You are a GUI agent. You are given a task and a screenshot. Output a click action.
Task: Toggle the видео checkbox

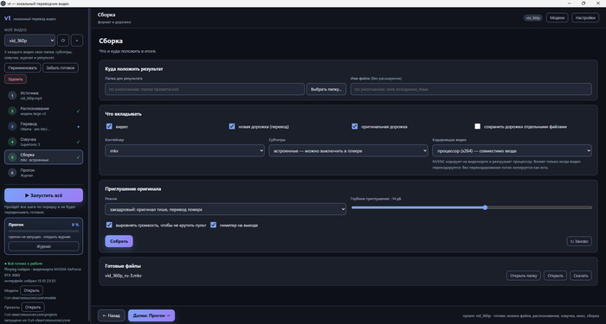[109, 126]
